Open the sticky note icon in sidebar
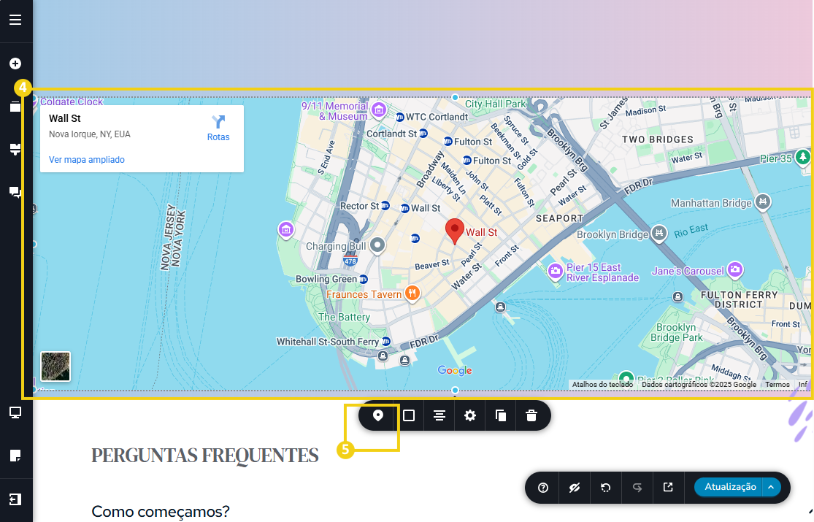Screen dimensions: 814x522 15,456
